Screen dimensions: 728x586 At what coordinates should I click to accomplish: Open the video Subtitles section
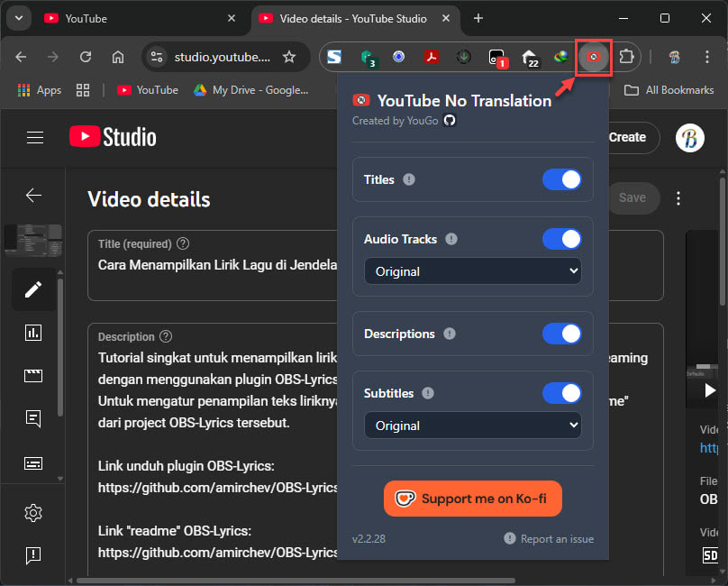tap(33, 463)
